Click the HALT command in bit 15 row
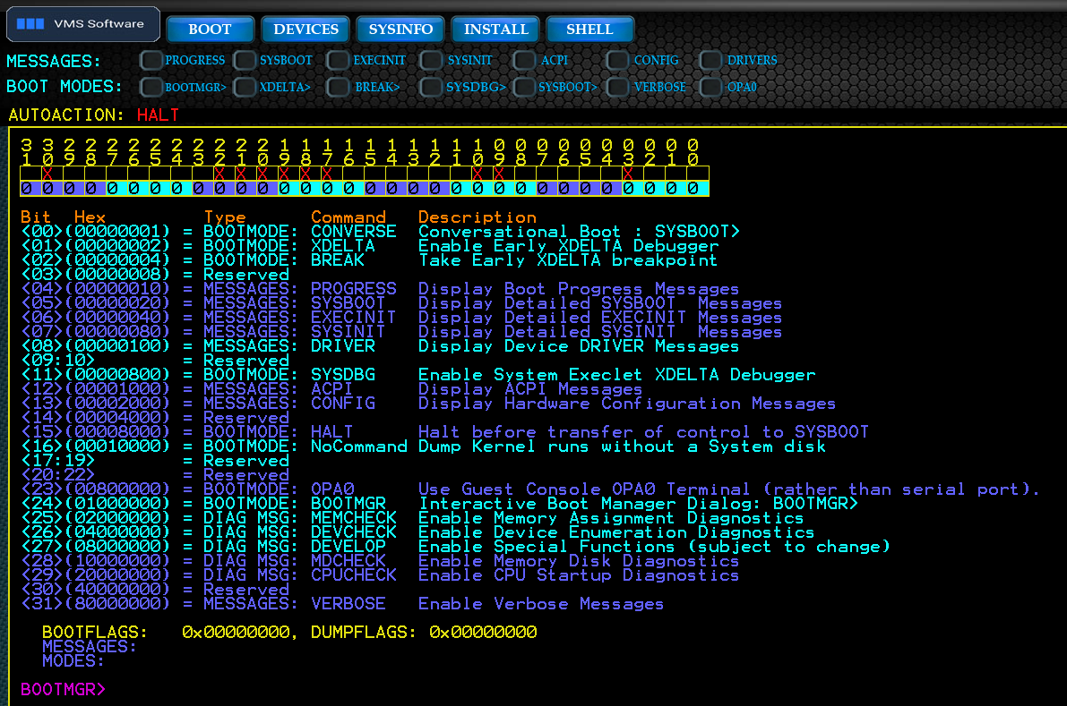Viewport: 1067px width, 706px height. (x=332, y=431)
